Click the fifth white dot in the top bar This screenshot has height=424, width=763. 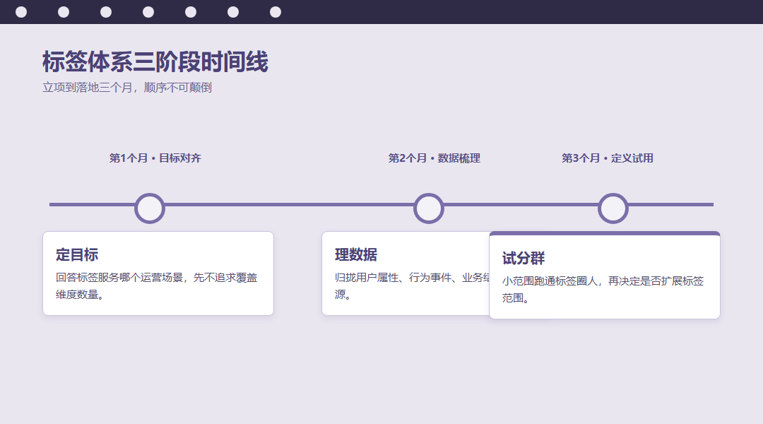[191, 12]
